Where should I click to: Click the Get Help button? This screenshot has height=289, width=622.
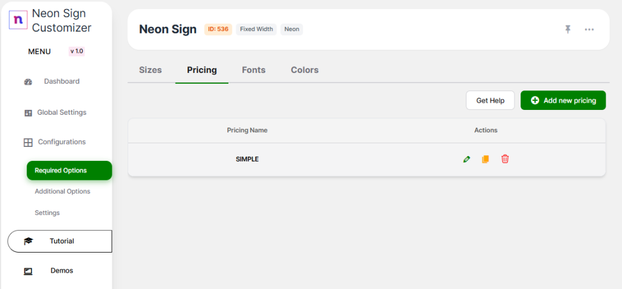point(490,100)
